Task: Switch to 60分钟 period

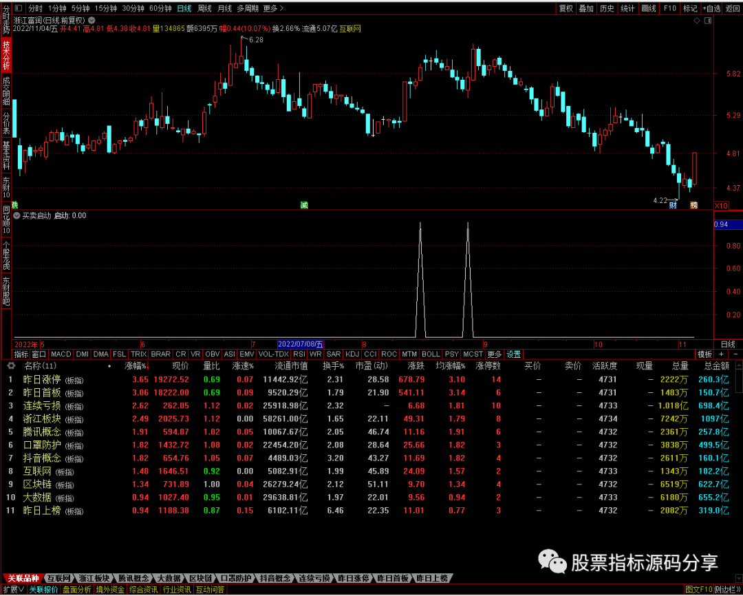Action: (160, 8)
